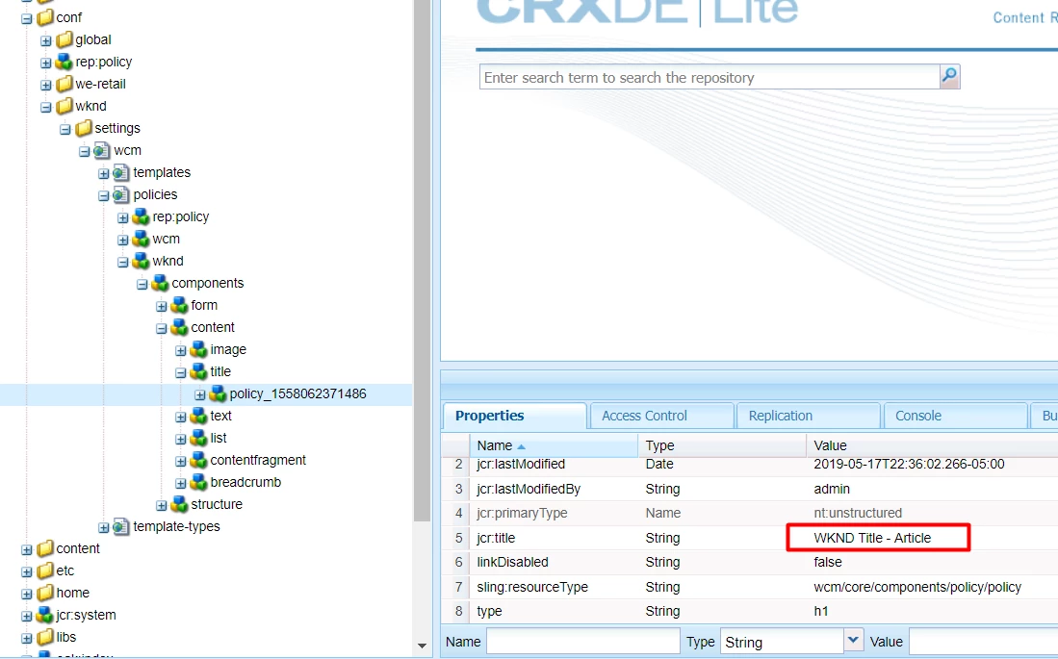Click the search magnifier icon button
The height and width of the screenshot is (659, 1058).
949,76
